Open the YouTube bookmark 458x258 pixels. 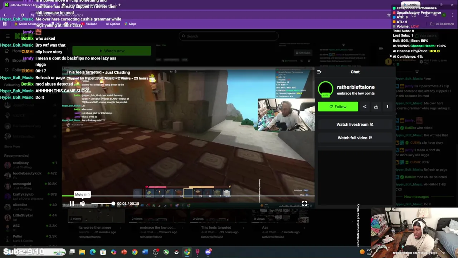tap(89, 24)
